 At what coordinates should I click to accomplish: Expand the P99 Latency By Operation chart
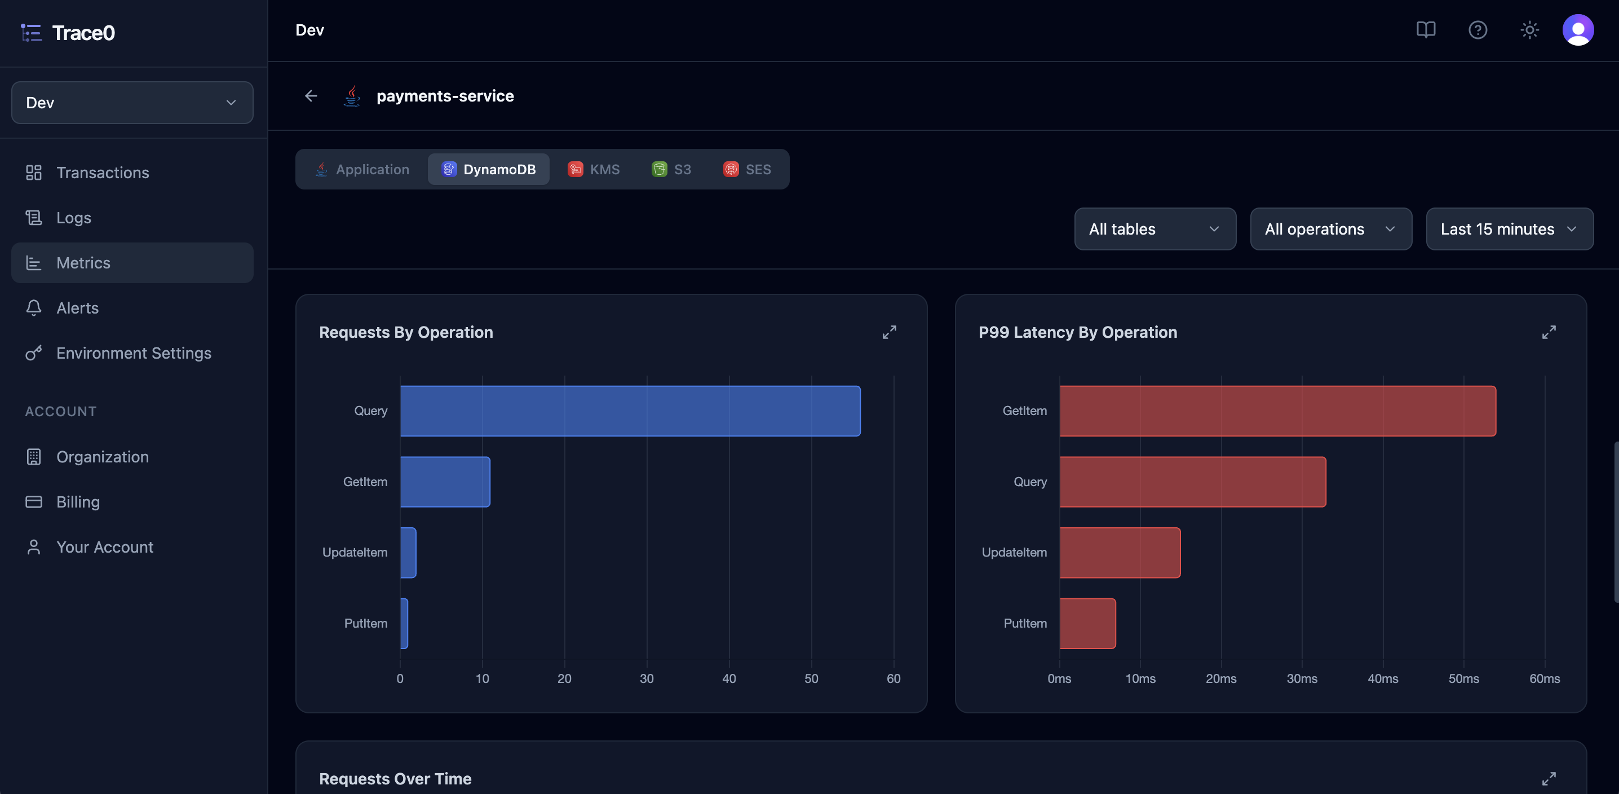pos(1549,332)
